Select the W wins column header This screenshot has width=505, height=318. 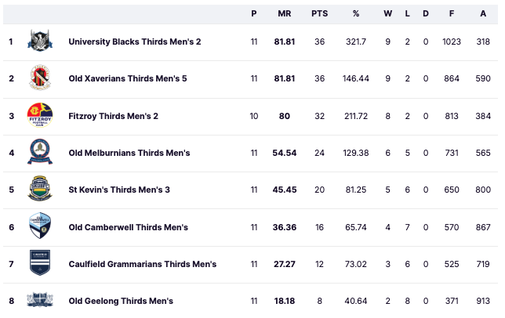[x=387, y=13]
